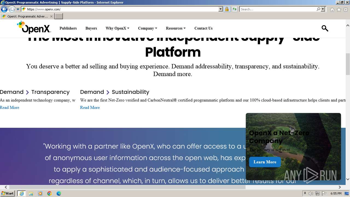Image resolution: width=350 pixels, height=197 pixels.
Task: Click OpenX a Net-Zero Company heading
Action: [279, 137]
